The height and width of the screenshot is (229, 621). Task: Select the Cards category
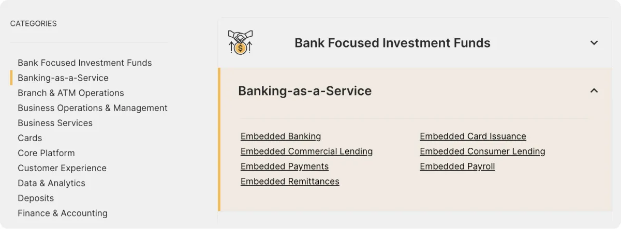(30, 138)
